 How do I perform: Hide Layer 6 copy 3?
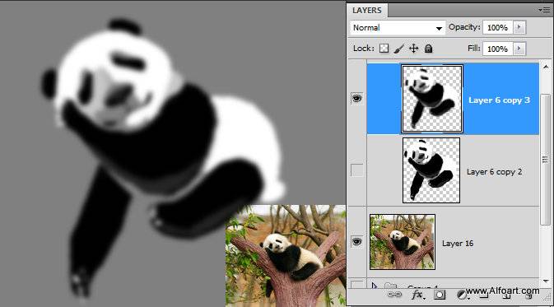point(357,99)
